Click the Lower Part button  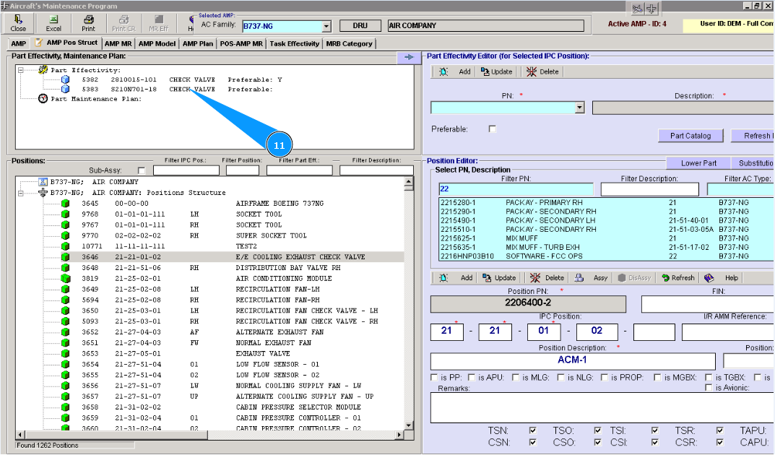click(x=698, y=163)
